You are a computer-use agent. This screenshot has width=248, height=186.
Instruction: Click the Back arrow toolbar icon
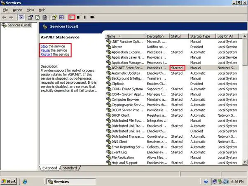pos(4,17)
